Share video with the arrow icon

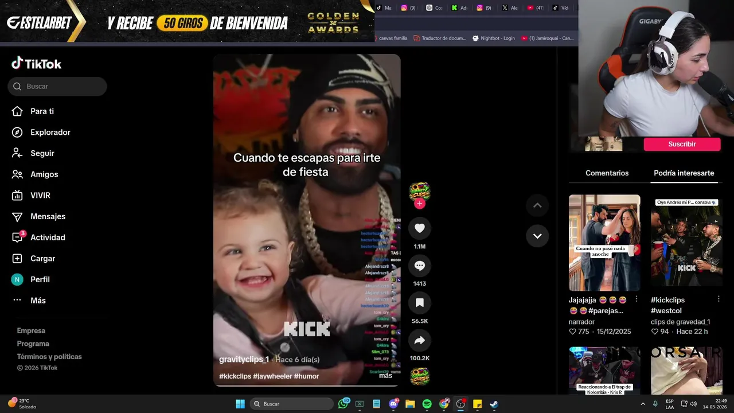tap(420, 340)
